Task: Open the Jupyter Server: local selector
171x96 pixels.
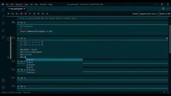Action: (149, 14)
